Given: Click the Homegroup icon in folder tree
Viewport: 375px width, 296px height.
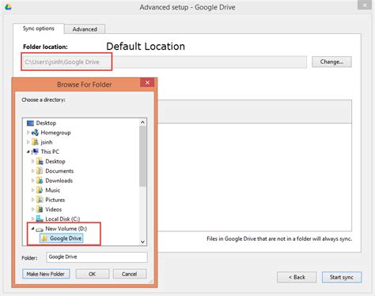Looking at the screenshot, I should pyautogui.click(x=35, y=133).
